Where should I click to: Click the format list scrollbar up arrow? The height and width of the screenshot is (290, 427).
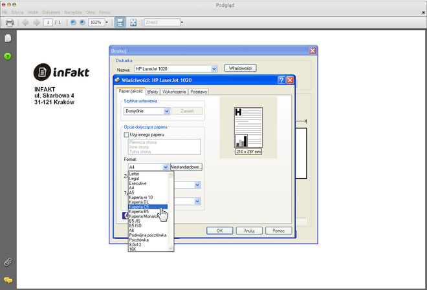click(171, 175)
